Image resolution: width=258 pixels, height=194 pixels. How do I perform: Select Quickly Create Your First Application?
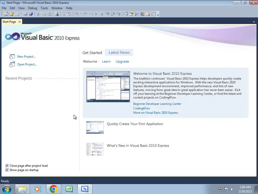point(135,124)
